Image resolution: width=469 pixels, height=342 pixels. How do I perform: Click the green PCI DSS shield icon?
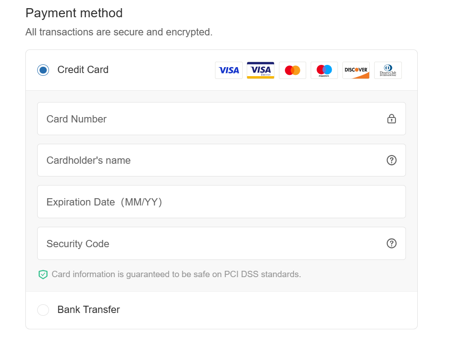43,274
